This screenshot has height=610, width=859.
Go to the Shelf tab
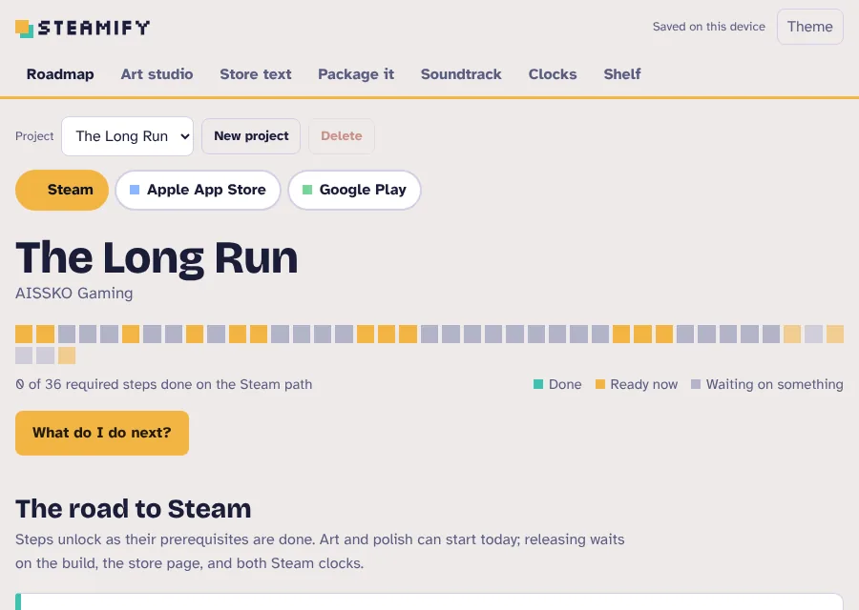coord(621,74)
